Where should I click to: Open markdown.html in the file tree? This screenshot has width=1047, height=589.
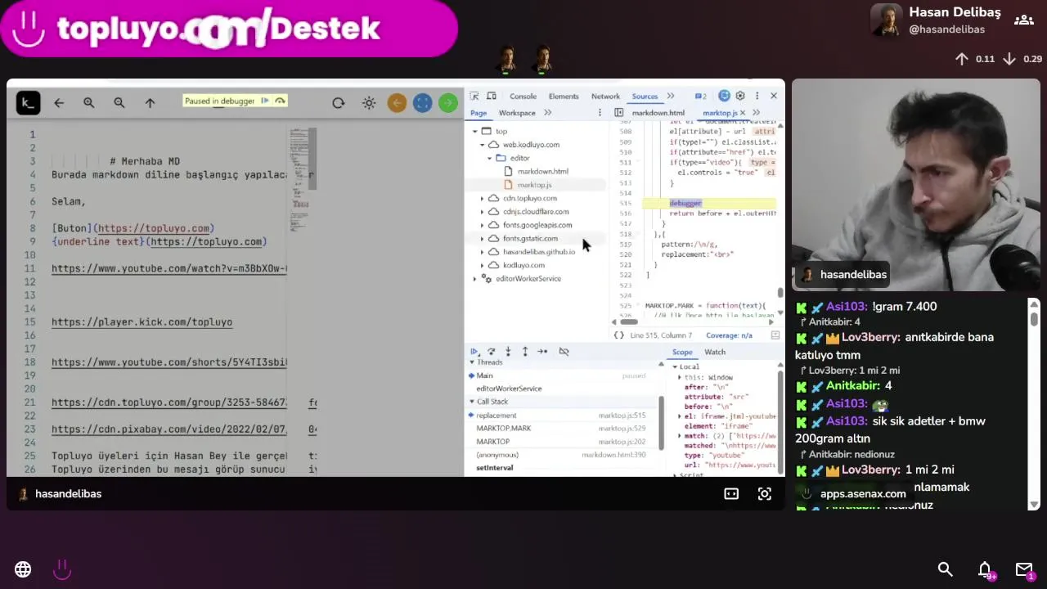[x=542, y=172]
